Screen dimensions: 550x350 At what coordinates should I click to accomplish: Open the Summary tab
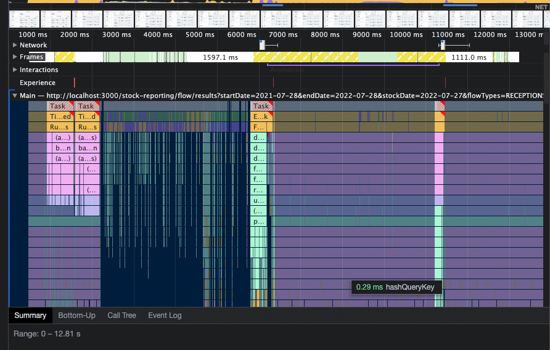coord(30,315)
